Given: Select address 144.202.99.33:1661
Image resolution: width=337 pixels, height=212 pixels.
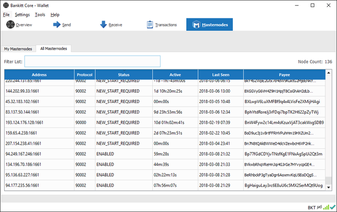Looking at the screenshot, I should coord(22,91).
